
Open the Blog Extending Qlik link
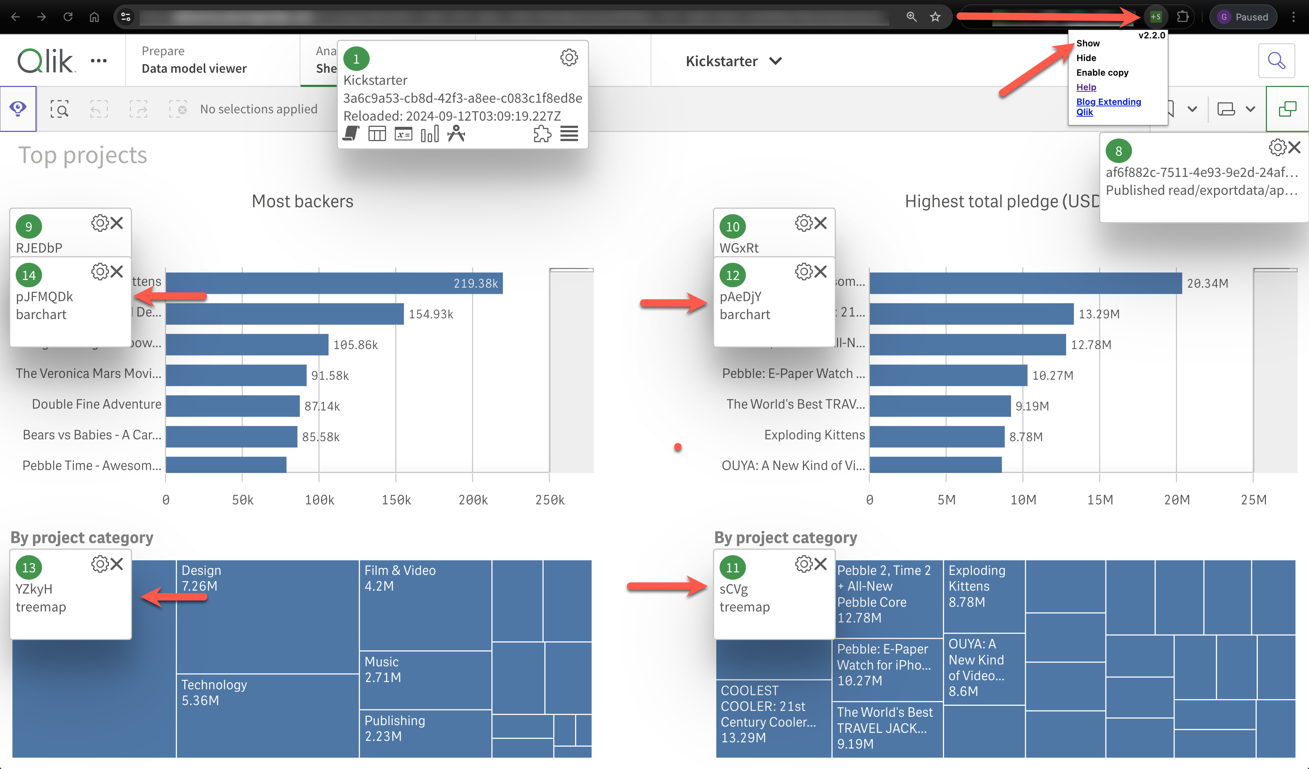1108,106
